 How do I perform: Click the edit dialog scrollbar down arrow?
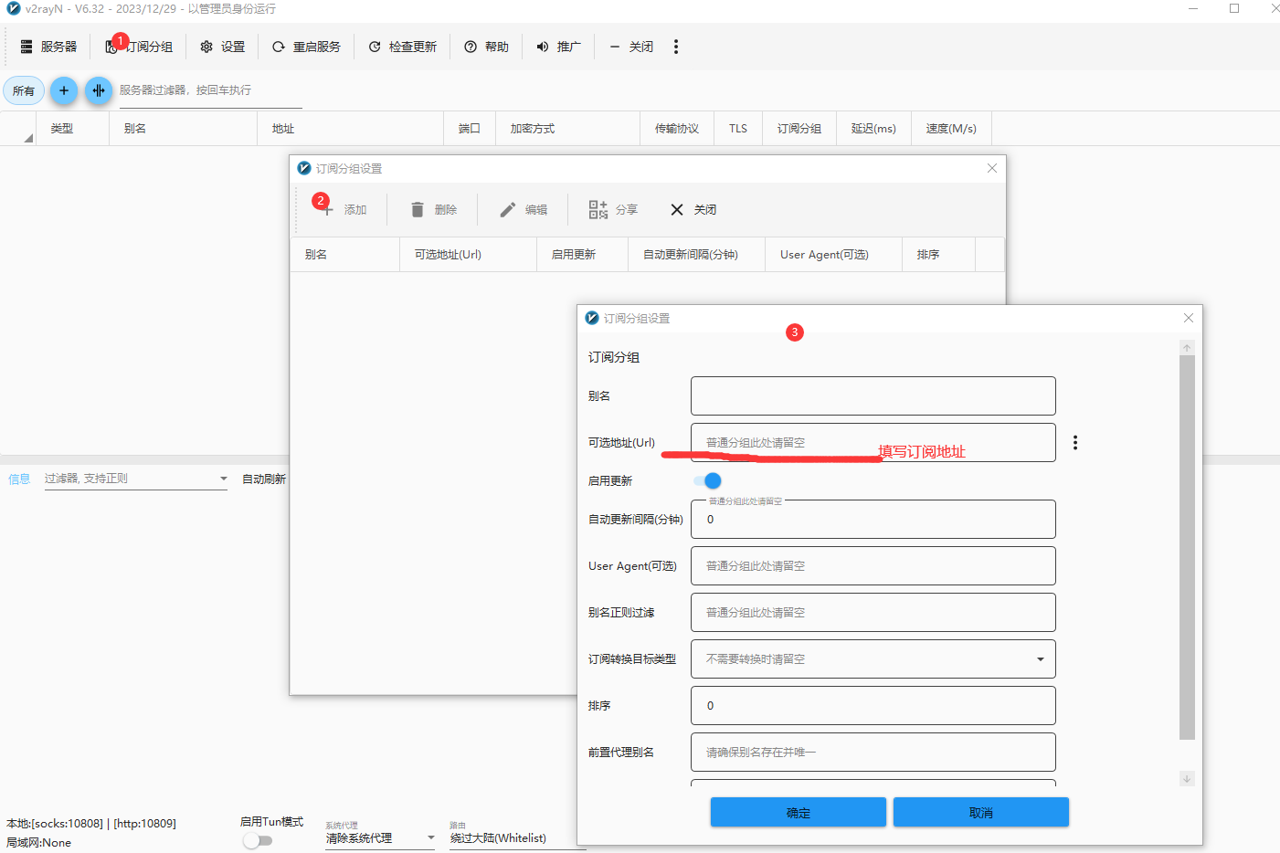click(1187, 779)
